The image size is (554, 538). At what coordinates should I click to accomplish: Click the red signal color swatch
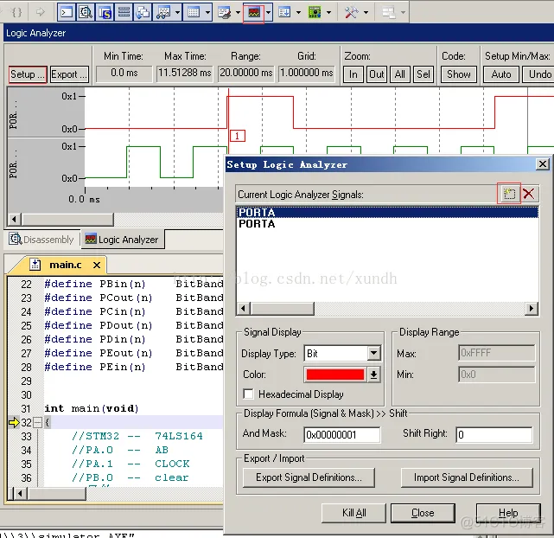pyautogui.click(x=335, y=375)
